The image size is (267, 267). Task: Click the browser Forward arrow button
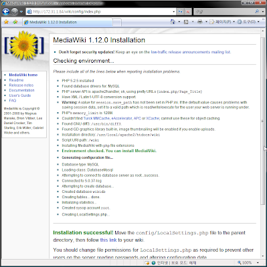[x=15, y=11]
